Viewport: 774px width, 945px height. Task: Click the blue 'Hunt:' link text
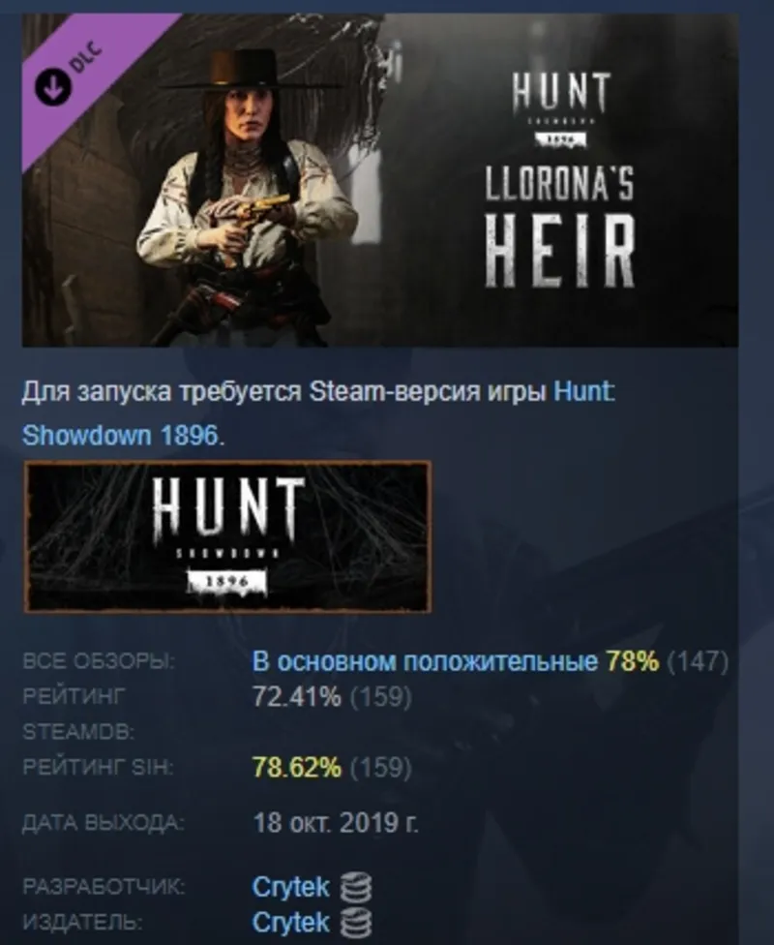point(583,392)
